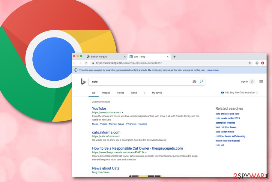The image size is (272, 182).
Task: Open the Learn more cookie link
Action: pos(213,70)
